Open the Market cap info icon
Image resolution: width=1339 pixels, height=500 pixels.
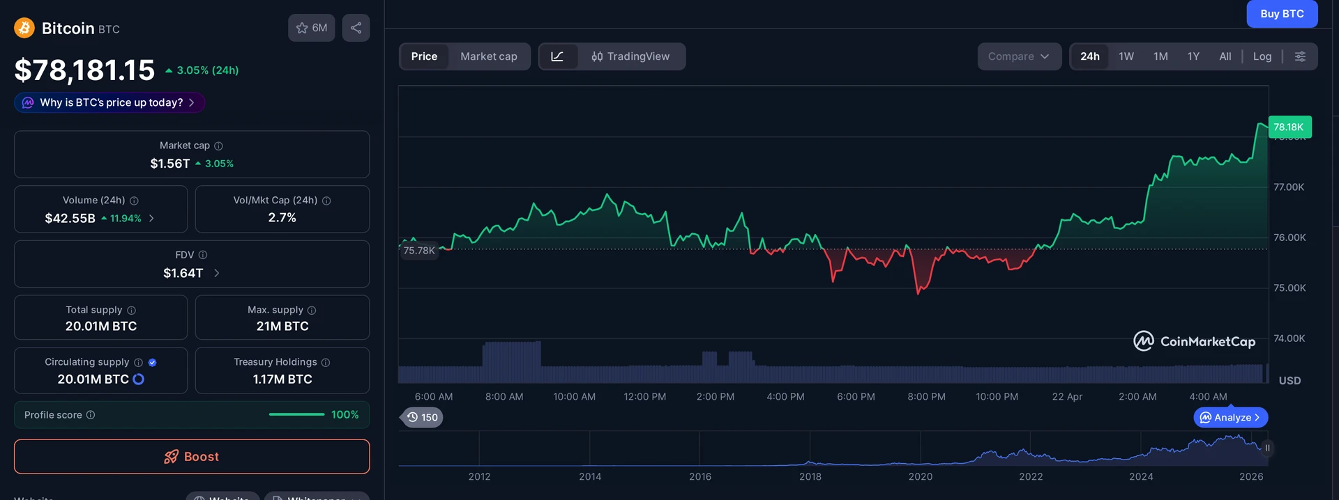coord(218,146)
